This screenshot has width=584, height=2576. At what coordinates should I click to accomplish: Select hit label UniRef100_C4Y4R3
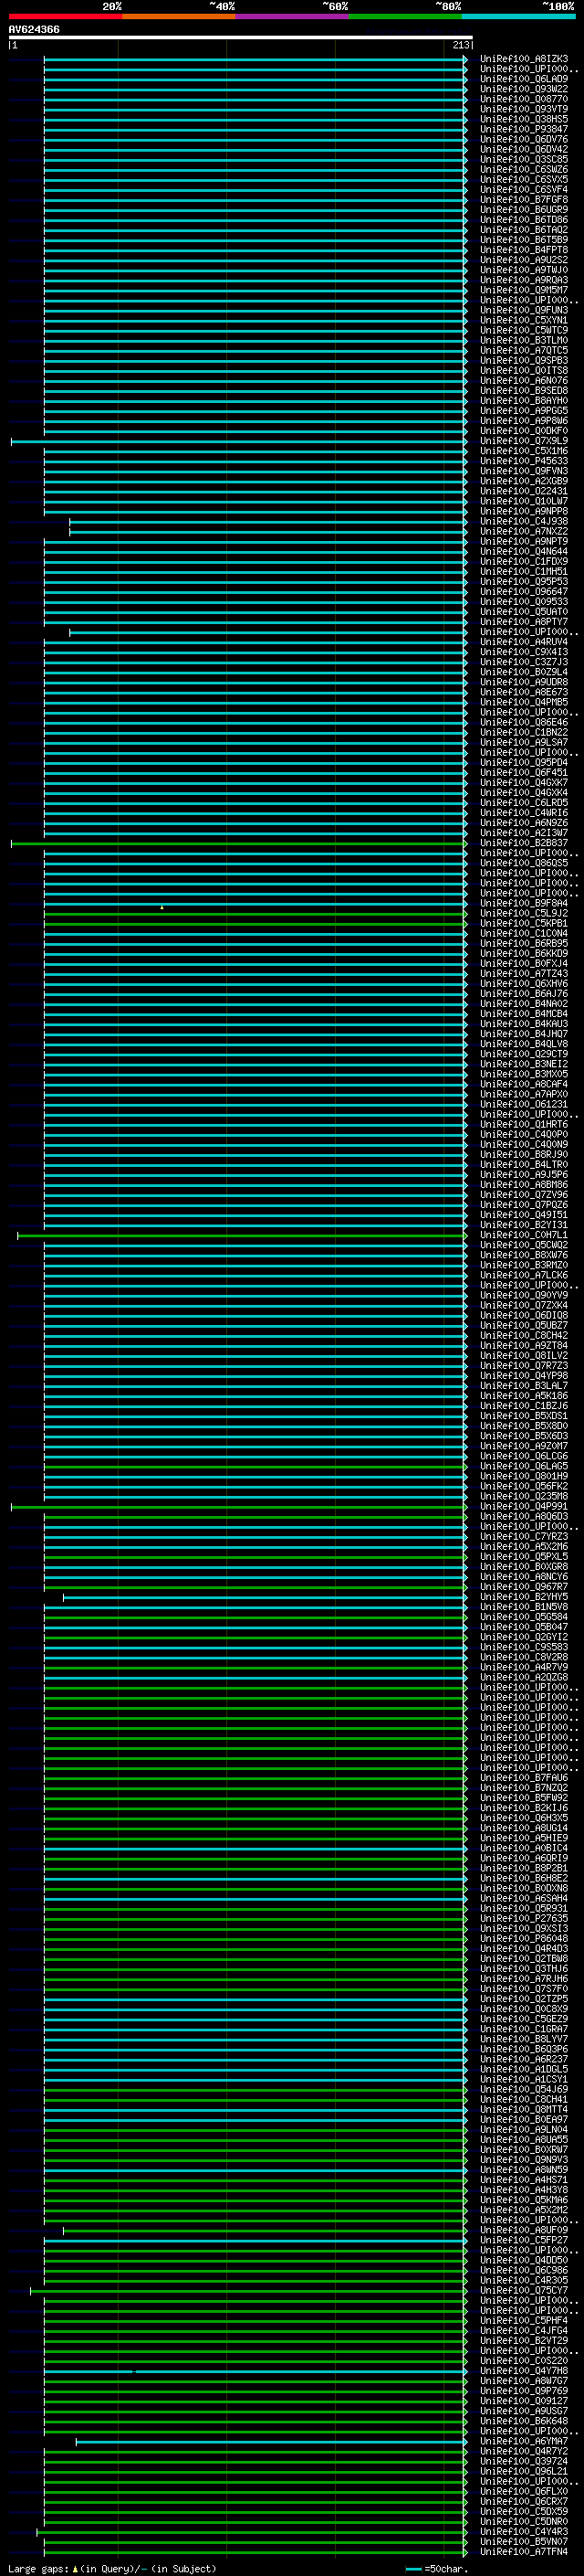pos(524,2532)
